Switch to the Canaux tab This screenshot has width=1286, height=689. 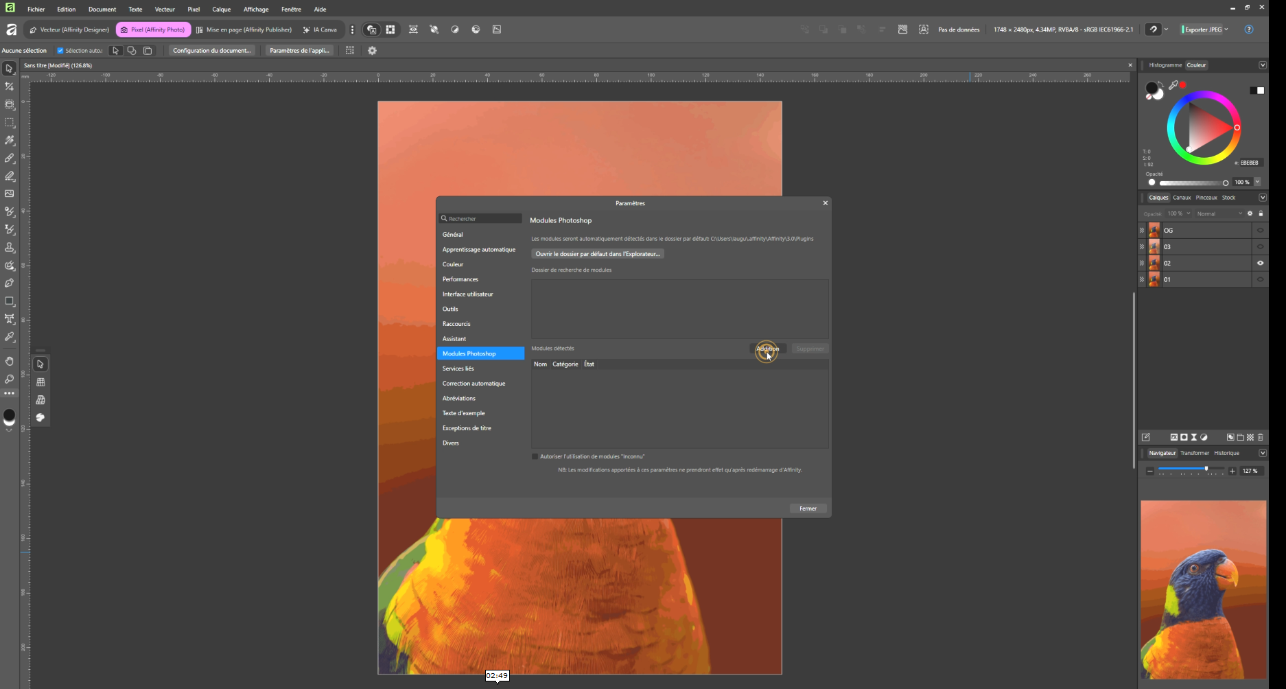tap(1182, 198)
